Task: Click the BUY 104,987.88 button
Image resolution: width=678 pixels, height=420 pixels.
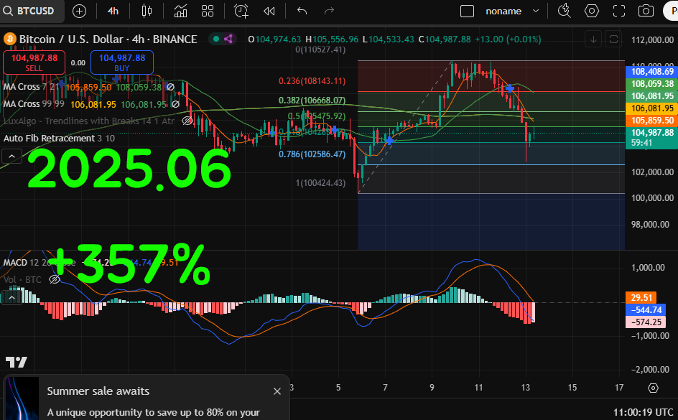Action: pyautogui.click(x=122, y=62)
